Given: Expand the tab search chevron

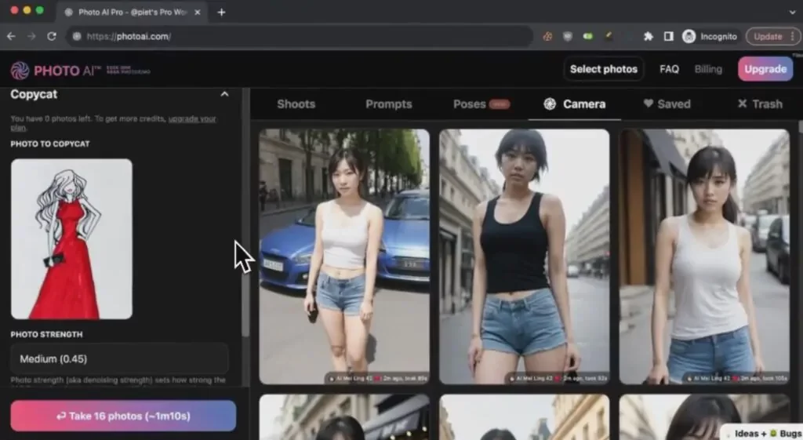Looking at the screenshot, I should [792, 12].
